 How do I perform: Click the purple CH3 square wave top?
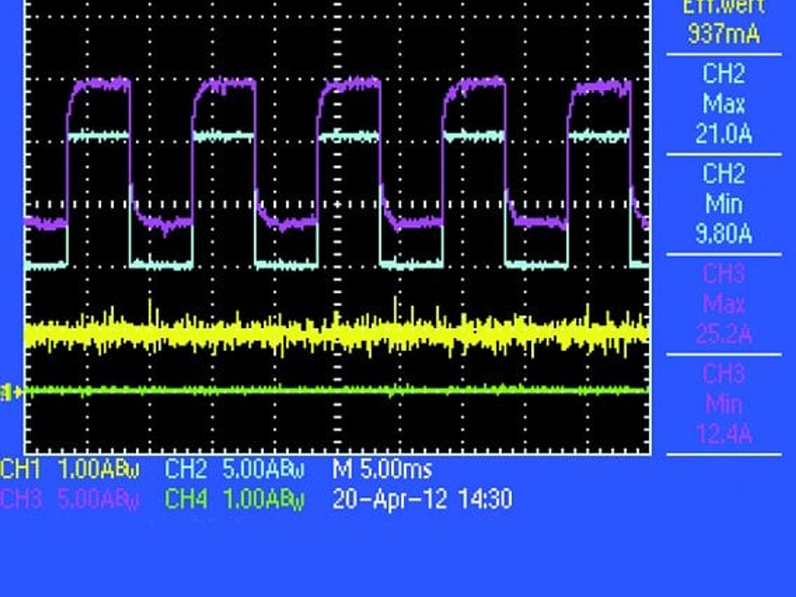coord(101,84)
